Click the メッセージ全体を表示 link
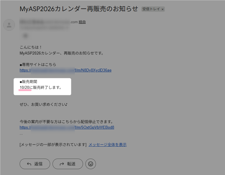This screenshot has height=175, width=225. [x=108, y=145]
